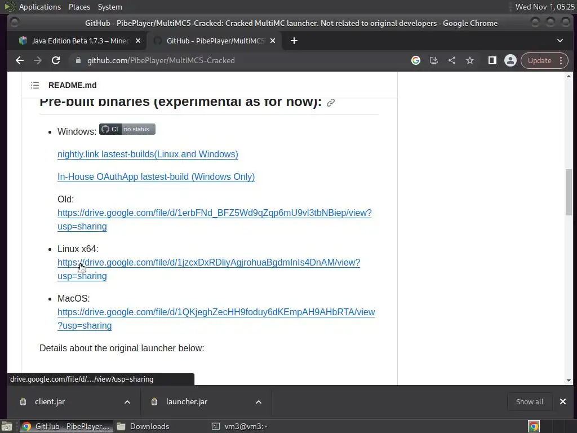Screen dimensions: 577x433
Task: Click the padlock site info icon
Action: (x=78, y=60)
